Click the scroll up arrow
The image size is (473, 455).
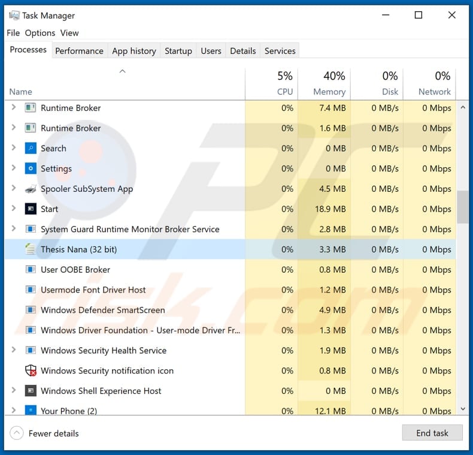tap(463, 107)
